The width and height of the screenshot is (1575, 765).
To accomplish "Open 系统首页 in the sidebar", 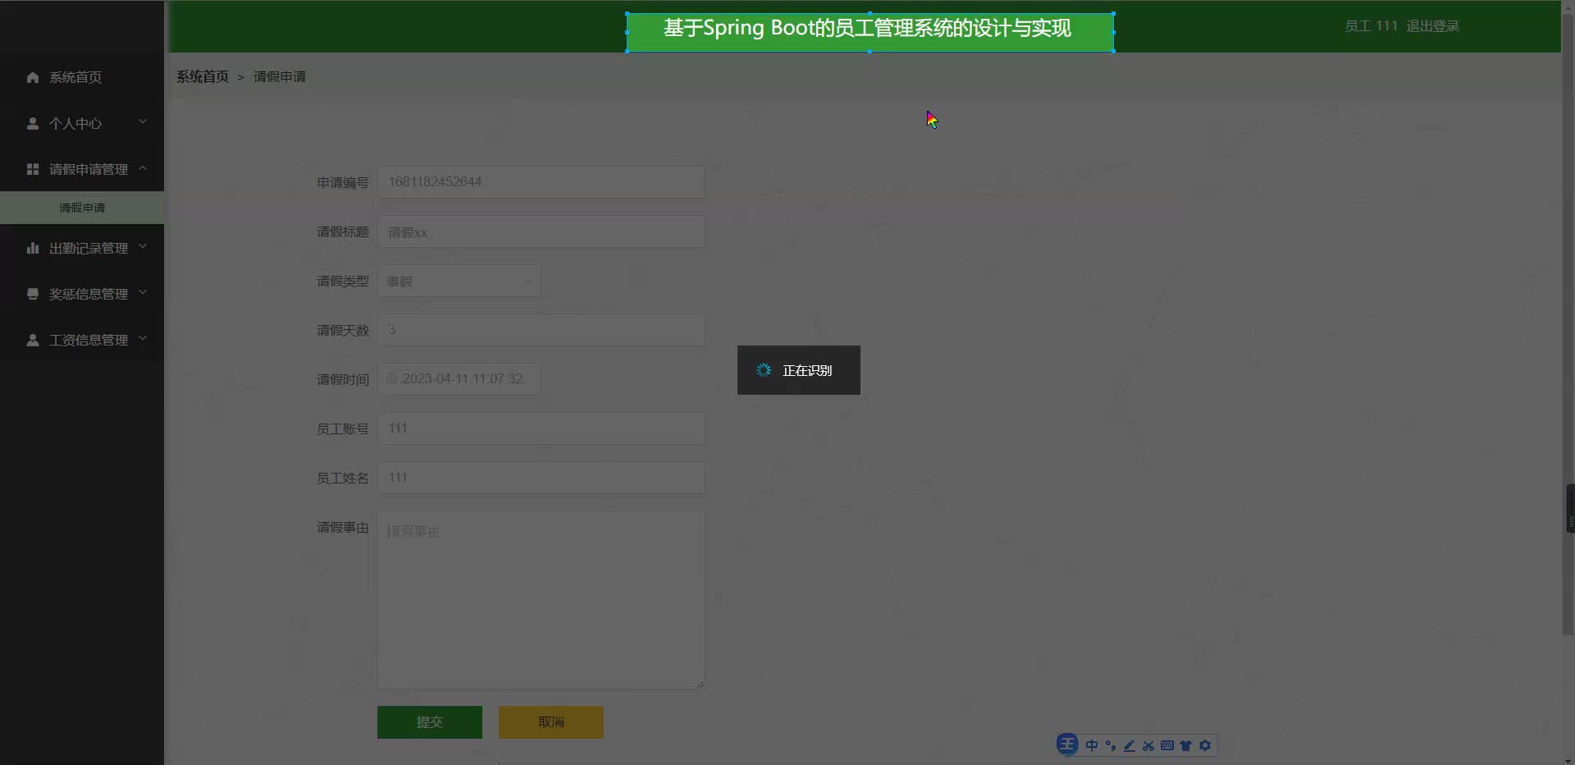I will [x=82, y=77].
